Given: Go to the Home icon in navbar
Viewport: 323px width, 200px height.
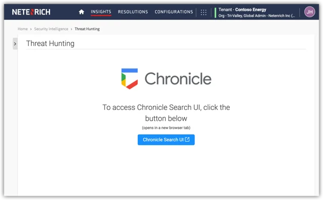Looking at the screenshot, I should 81,12.
